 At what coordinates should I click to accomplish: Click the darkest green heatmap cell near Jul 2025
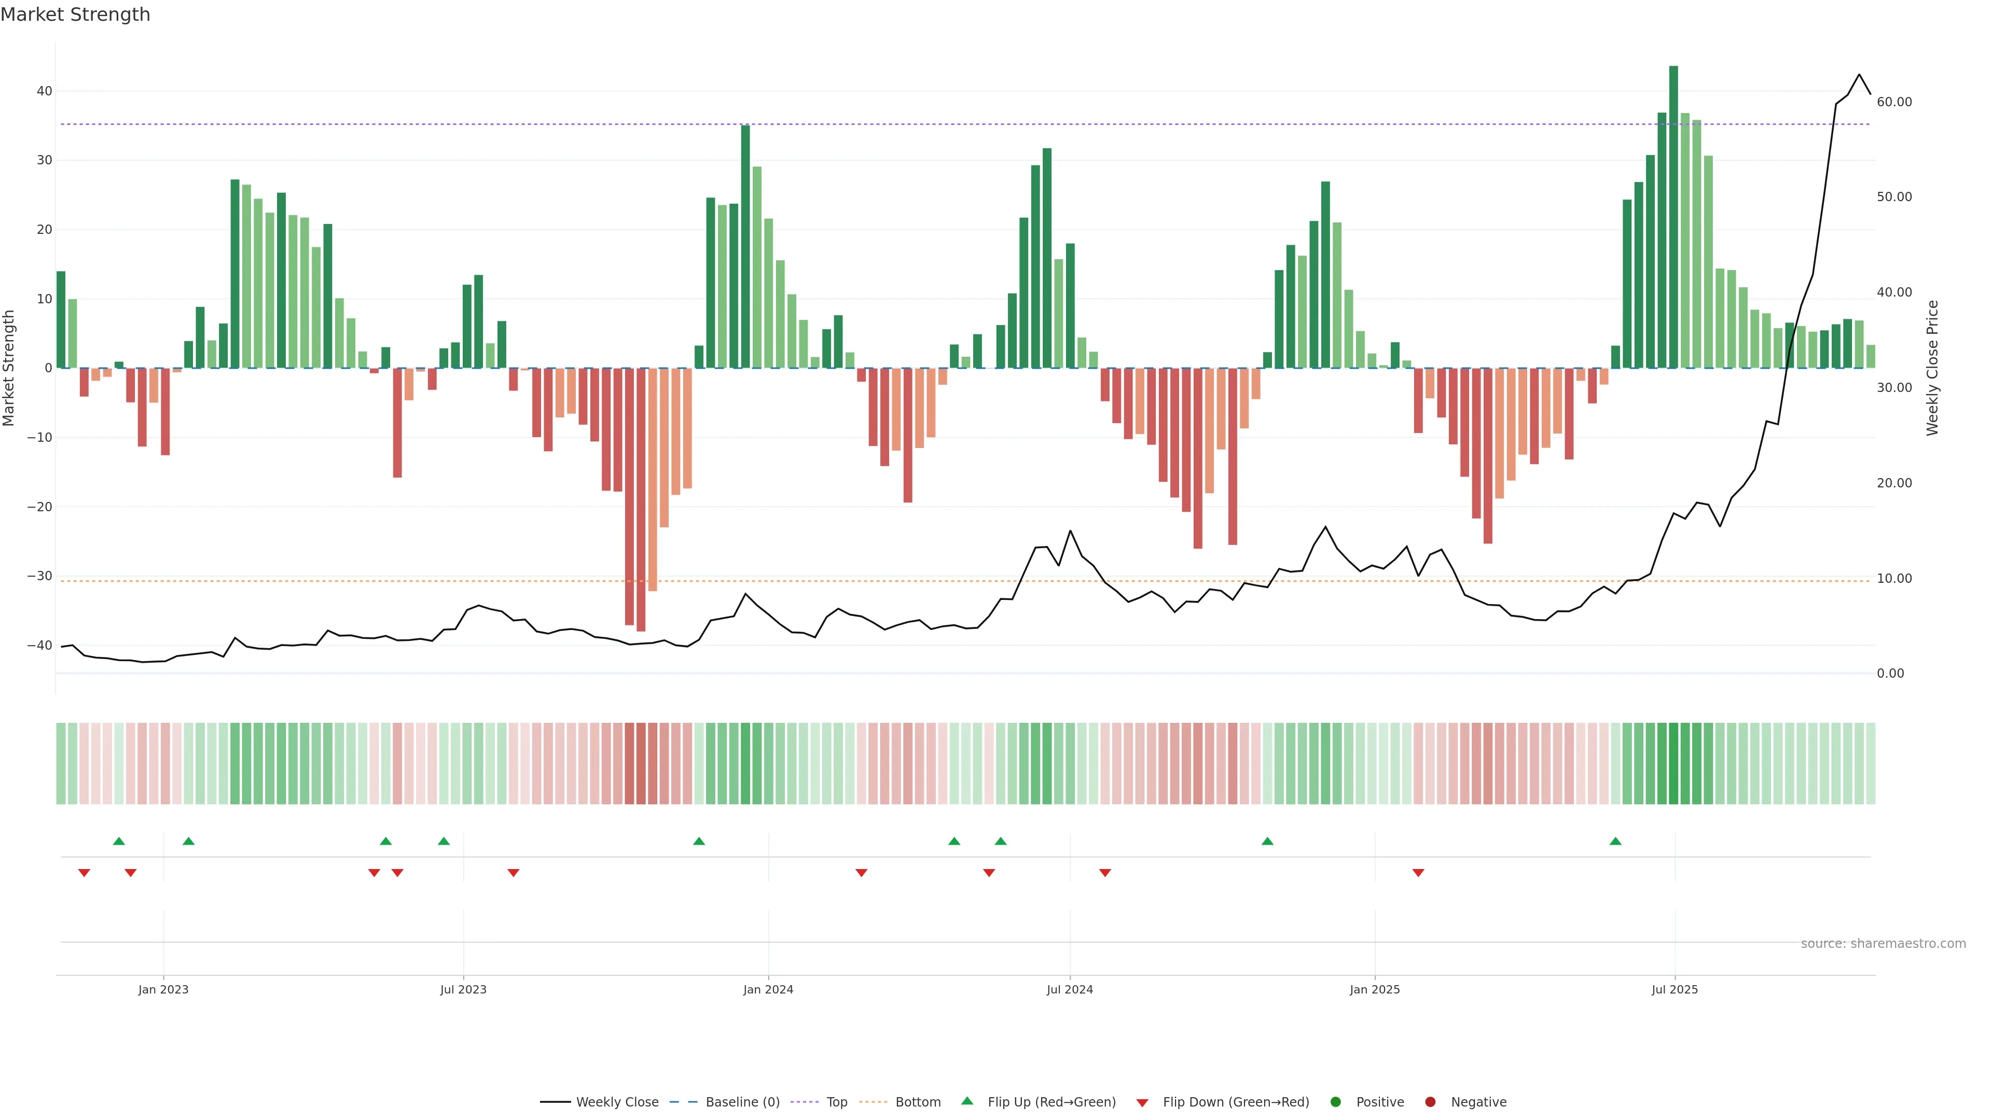[x=1673, y=764]
